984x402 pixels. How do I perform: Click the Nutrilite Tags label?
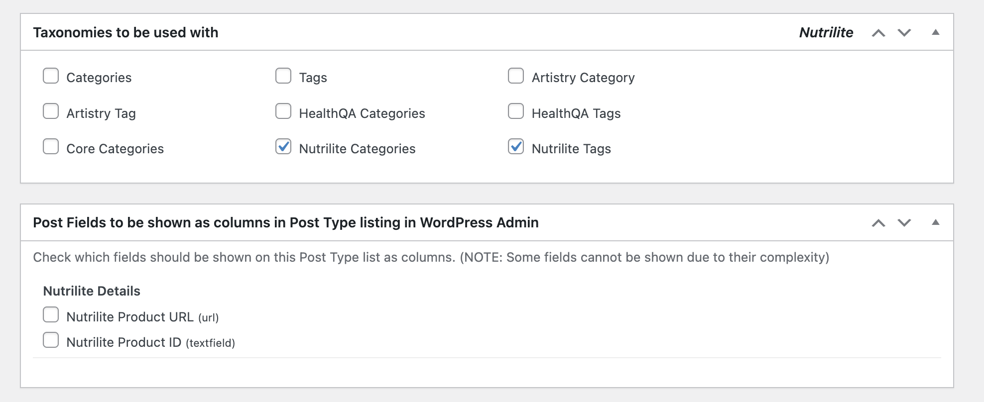click(x=571, y=149)
